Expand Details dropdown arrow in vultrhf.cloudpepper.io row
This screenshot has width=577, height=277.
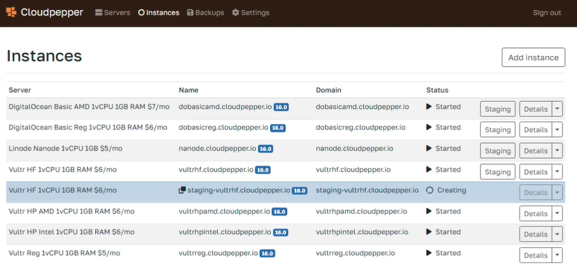[x=557, y=172]
